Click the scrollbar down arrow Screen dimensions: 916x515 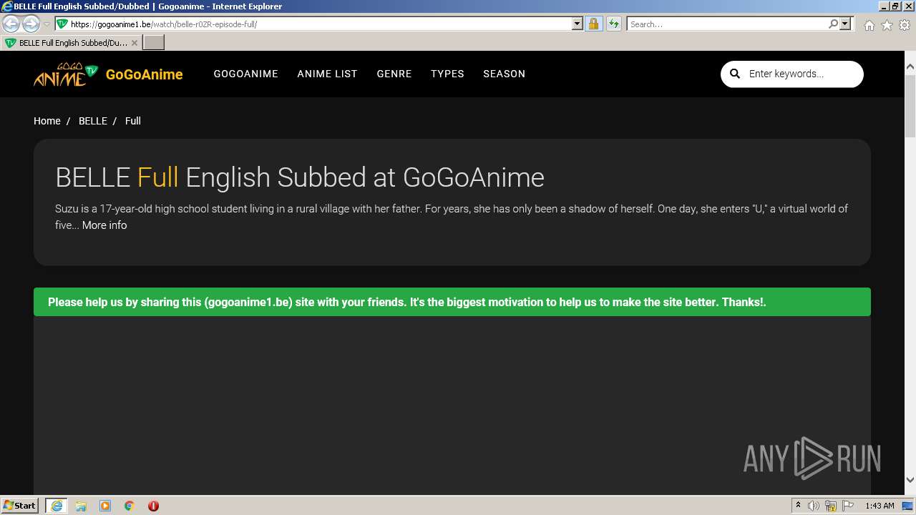[910, 480]
